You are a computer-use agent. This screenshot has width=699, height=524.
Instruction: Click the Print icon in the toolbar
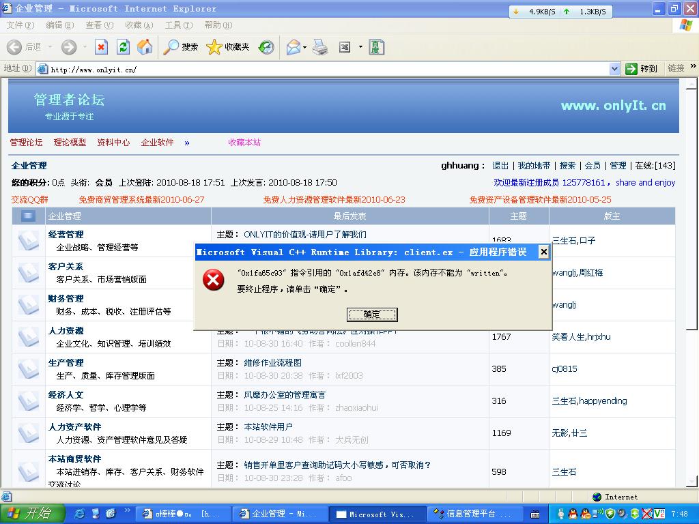(x=320, y=46)
